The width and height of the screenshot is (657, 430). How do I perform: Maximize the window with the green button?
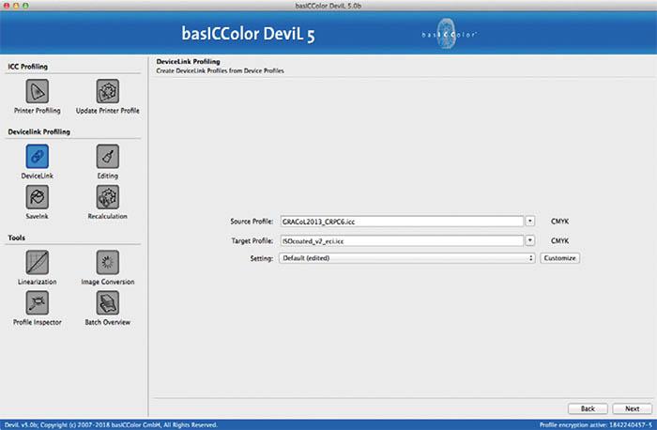(x=25, y=6)
